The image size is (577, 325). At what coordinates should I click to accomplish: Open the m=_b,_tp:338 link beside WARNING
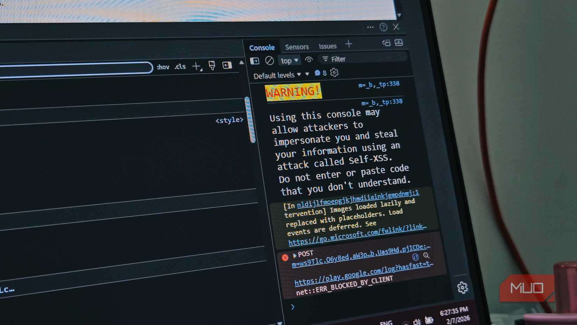coord(379,84)
